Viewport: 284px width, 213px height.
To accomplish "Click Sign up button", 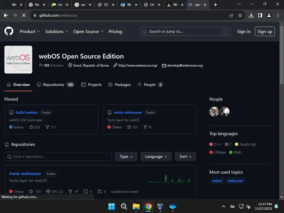I will pos(265,32).
